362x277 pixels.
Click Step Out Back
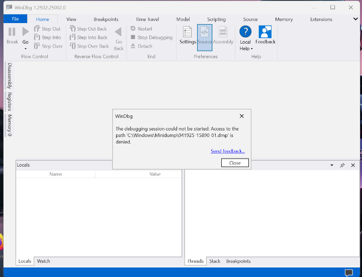[x=88, y=29]
